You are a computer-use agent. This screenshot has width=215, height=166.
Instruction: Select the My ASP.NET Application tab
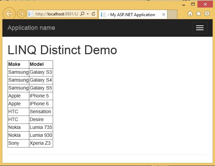[x=133, y=14]
